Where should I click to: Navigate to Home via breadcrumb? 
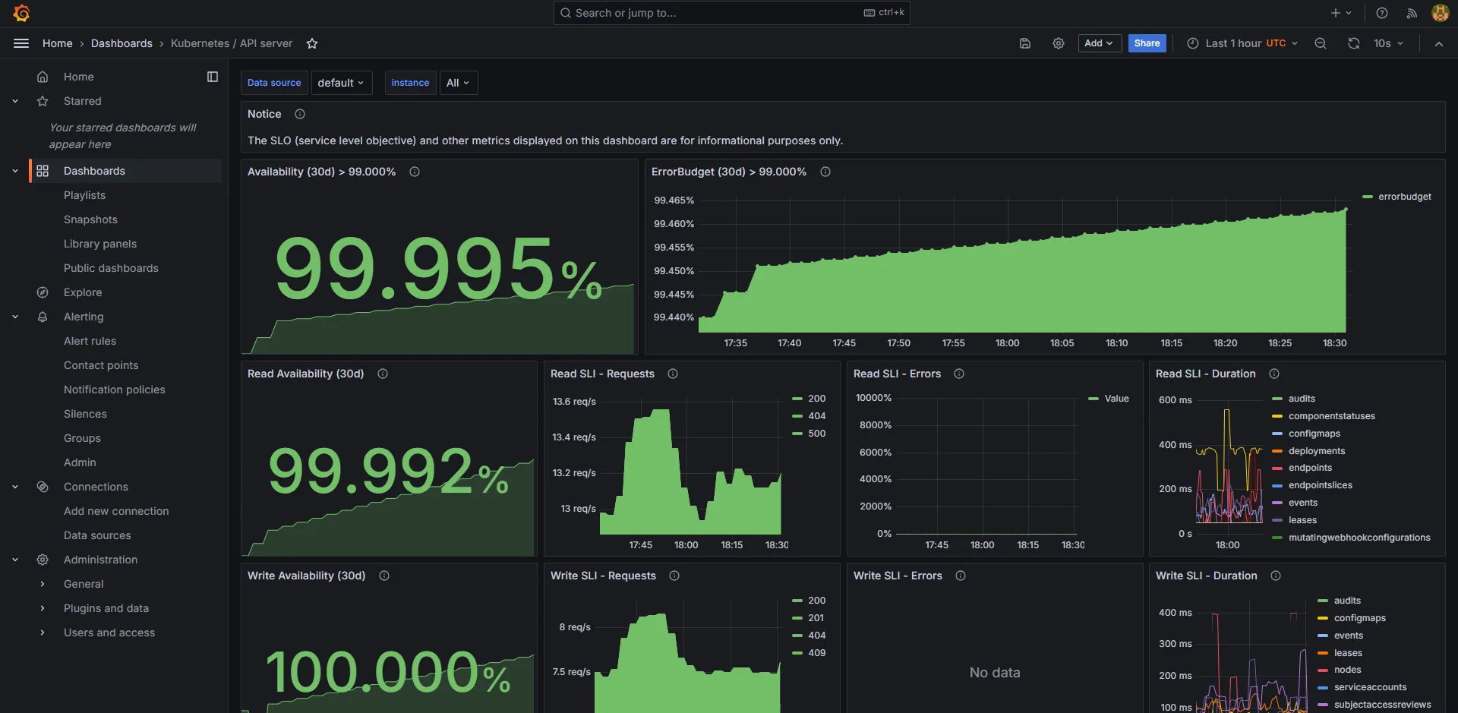[57, 43]
